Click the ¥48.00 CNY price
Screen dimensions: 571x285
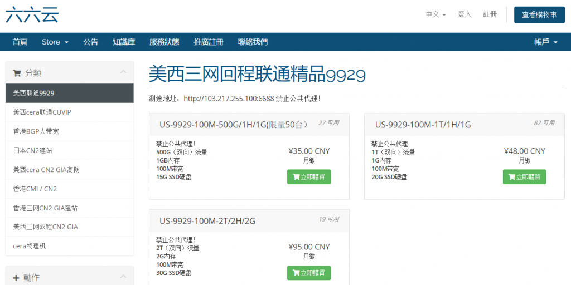(x=524, y=151)
